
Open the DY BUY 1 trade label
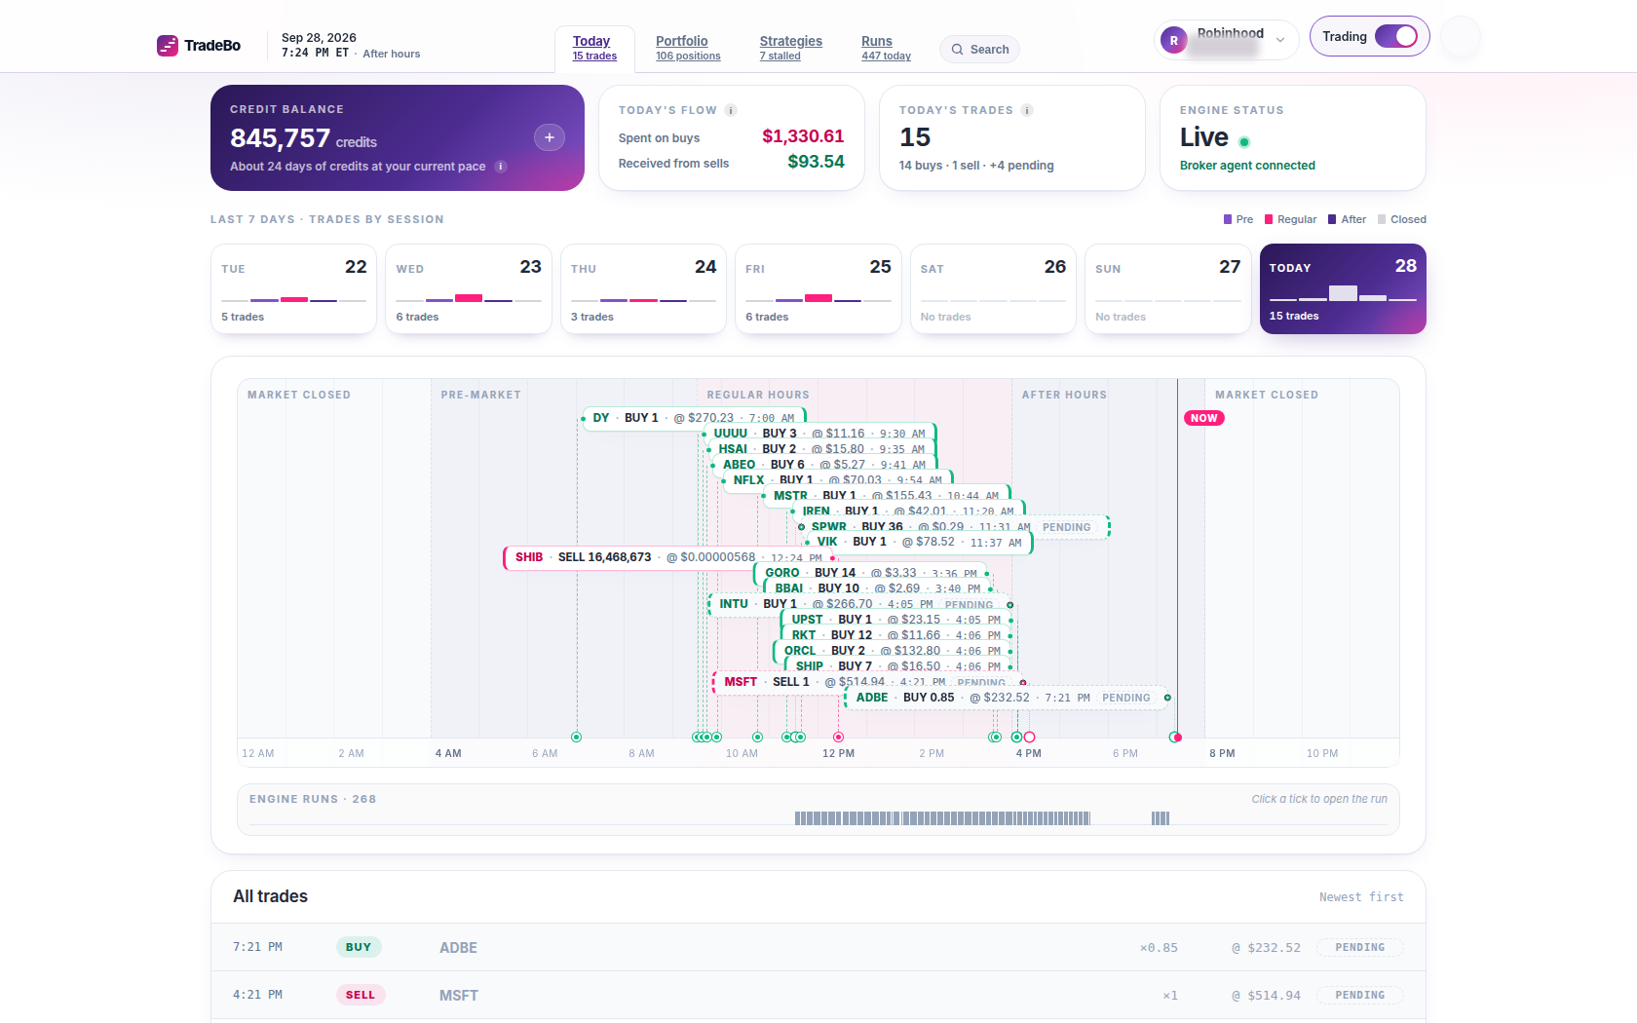(694, 418)
